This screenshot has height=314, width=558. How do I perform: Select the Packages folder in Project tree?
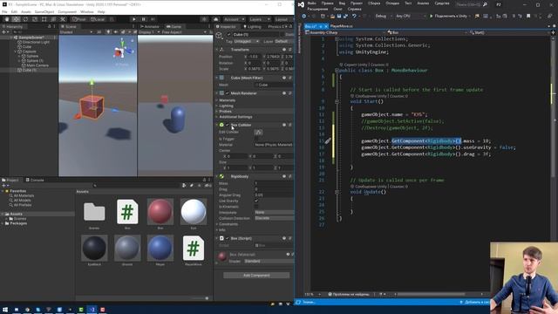coord(18,223)
